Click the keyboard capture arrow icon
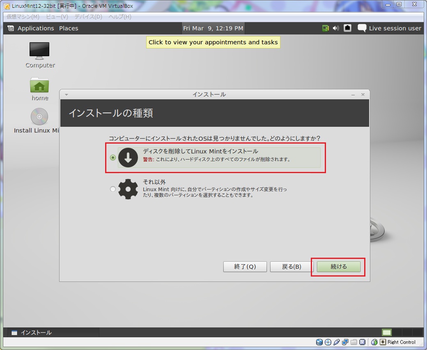The image size is (427, 350). coord(383,342)
